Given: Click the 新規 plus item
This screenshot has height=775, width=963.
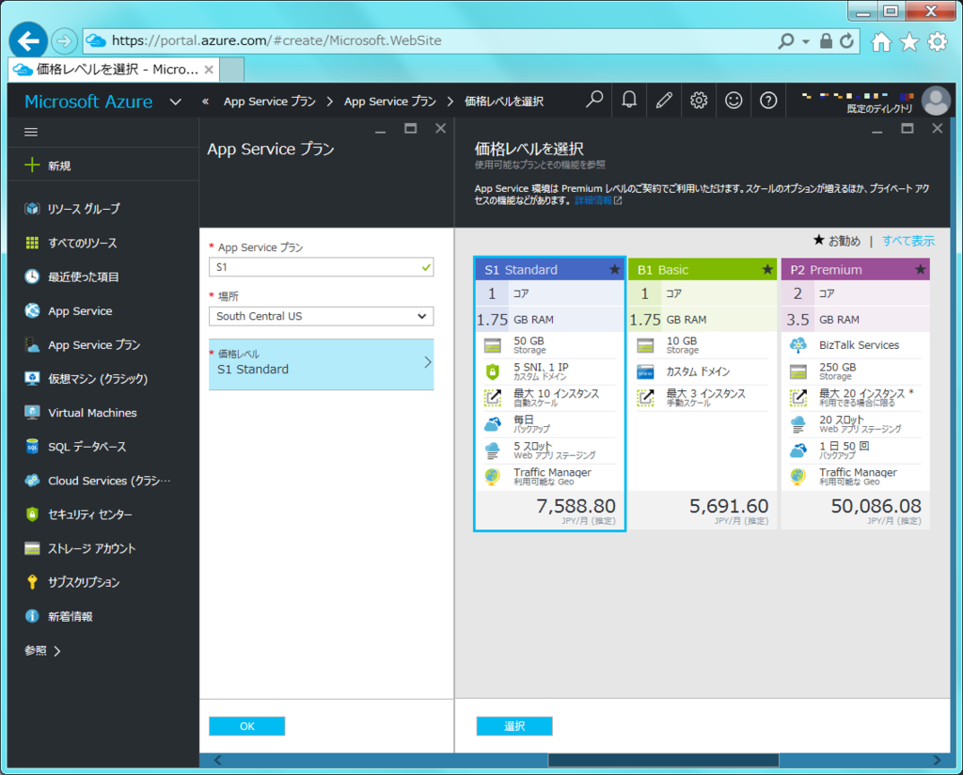Looking at the screenshot, I should [x=48, y=166].
